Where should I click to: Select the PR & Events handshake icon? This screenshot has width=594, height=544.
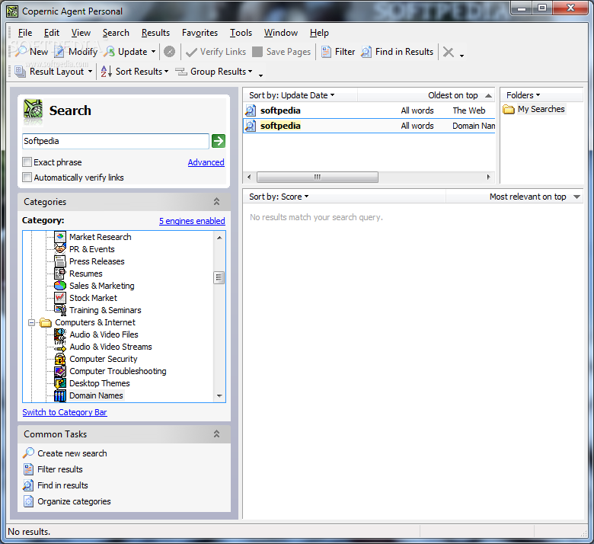click(x=60, y=249)
